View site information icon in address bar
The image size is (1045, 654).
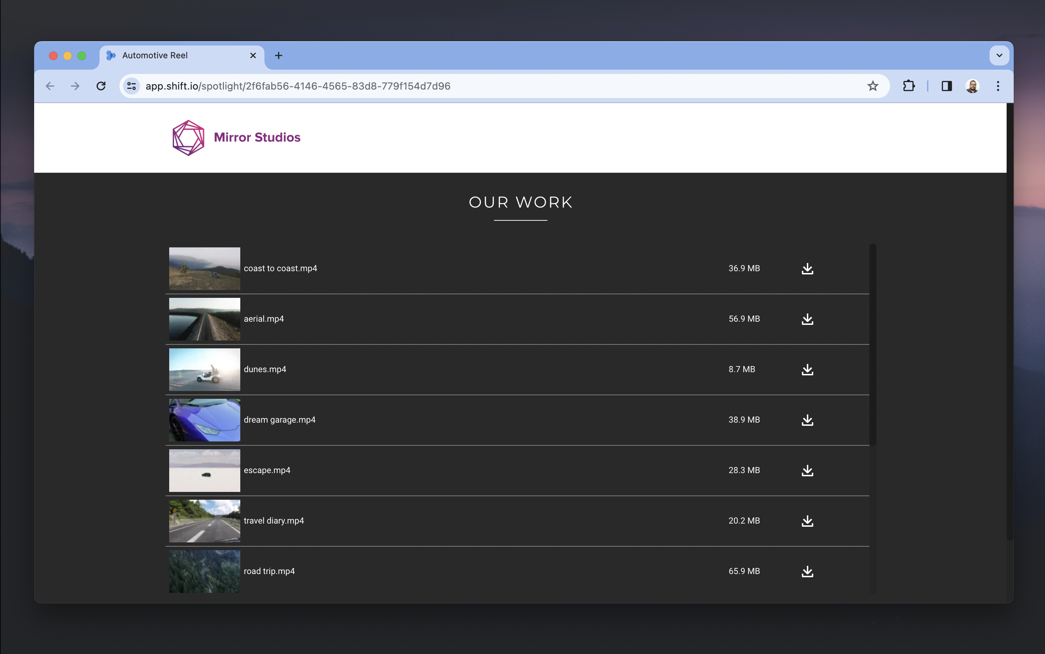pyautogui.click(x=132, y=86)
